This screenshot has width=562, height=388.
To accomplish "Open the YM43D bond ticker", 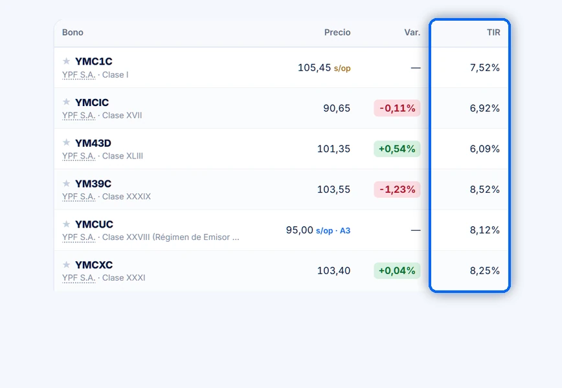I will click(x=93, y=143).
